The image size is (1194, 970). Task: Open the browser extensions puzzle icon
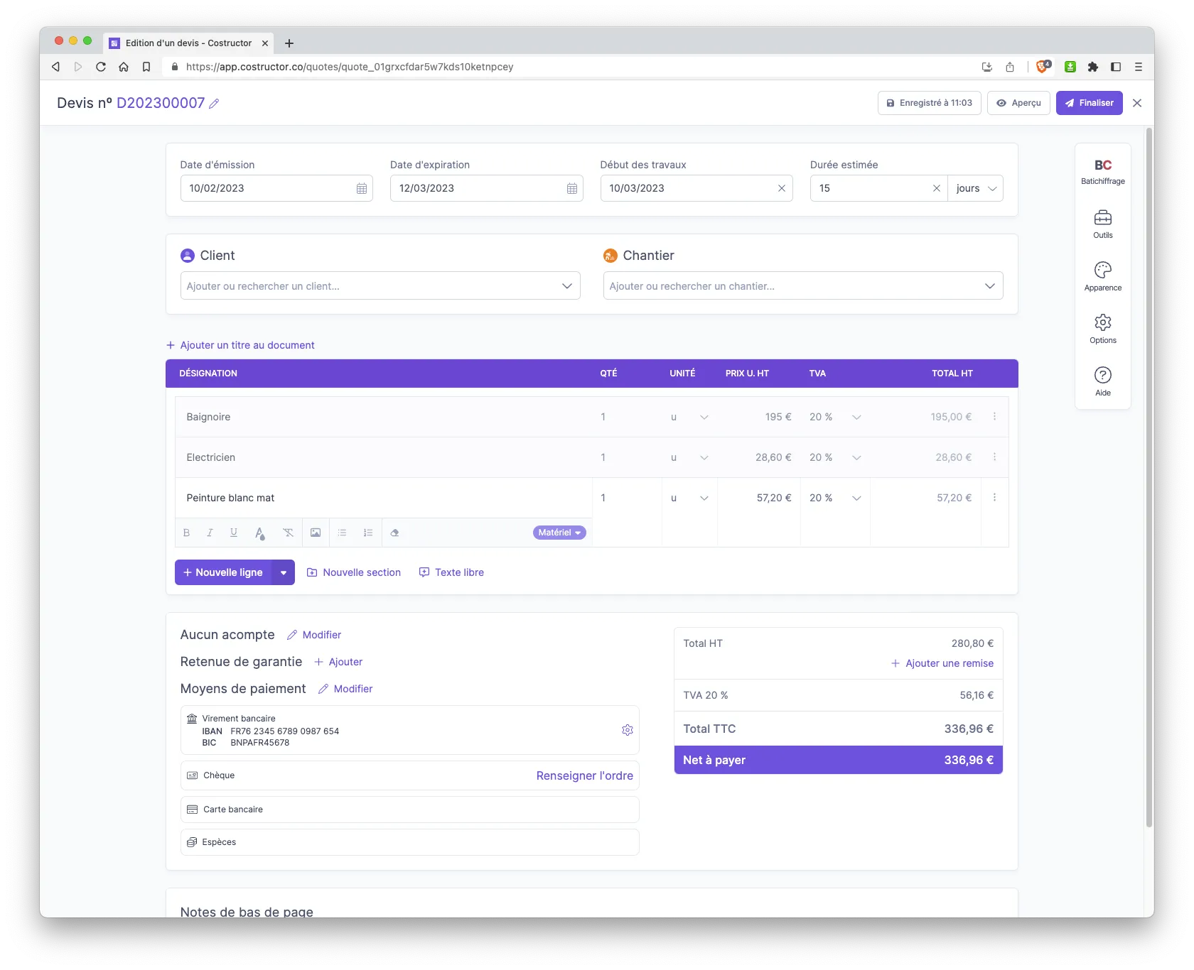(x=1092, y=67)
